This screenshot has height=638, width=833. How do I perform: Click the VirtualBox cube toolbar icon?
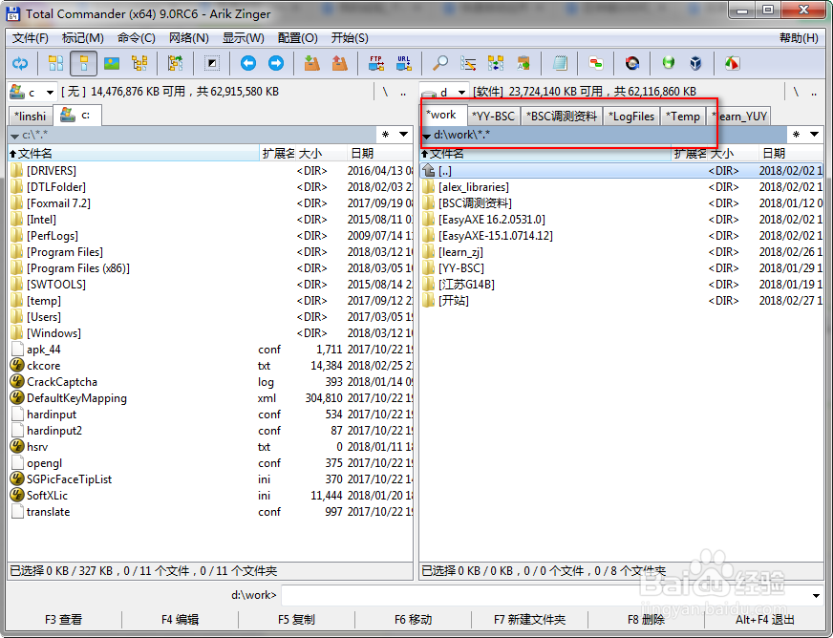click(x=696, y=64)
